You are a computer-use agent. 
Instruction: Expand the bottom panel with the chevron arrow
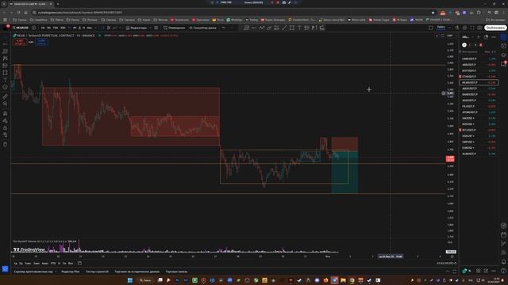pyautogui.click(x=448, y=272)
